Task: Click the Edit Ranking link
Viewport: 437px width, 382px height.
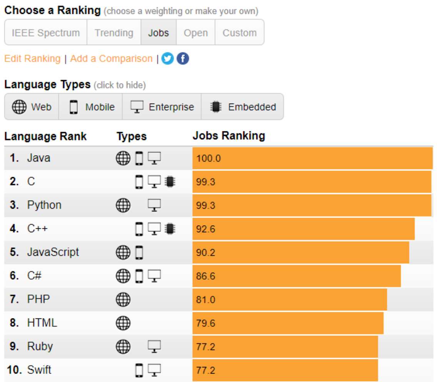Action: (32, 59)
